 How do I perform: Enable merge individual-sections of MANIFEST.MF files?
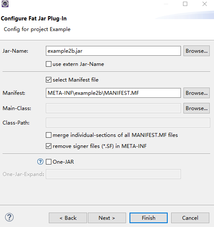[48, 135]
